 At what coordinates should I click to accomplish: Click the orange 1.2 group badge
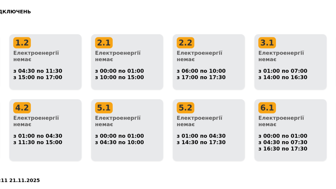(22, 43)
